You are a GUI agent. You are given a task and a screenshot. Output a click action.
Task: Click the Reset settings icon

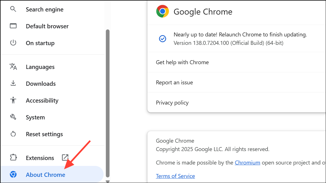13,134
